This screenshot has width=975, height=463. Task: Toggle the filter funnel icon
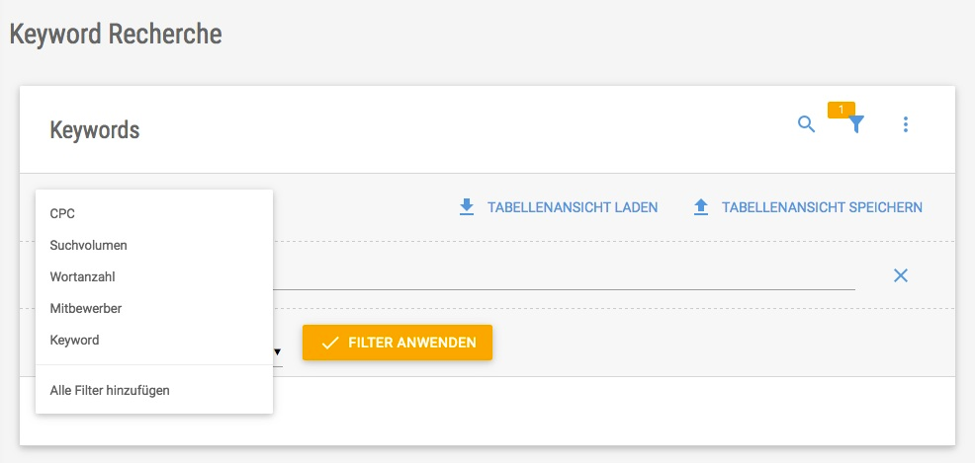tap(856, 124)
